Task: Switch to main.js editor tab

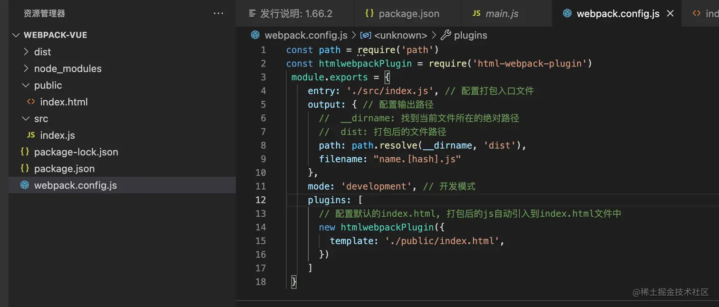Action: [x=507, y=13]
